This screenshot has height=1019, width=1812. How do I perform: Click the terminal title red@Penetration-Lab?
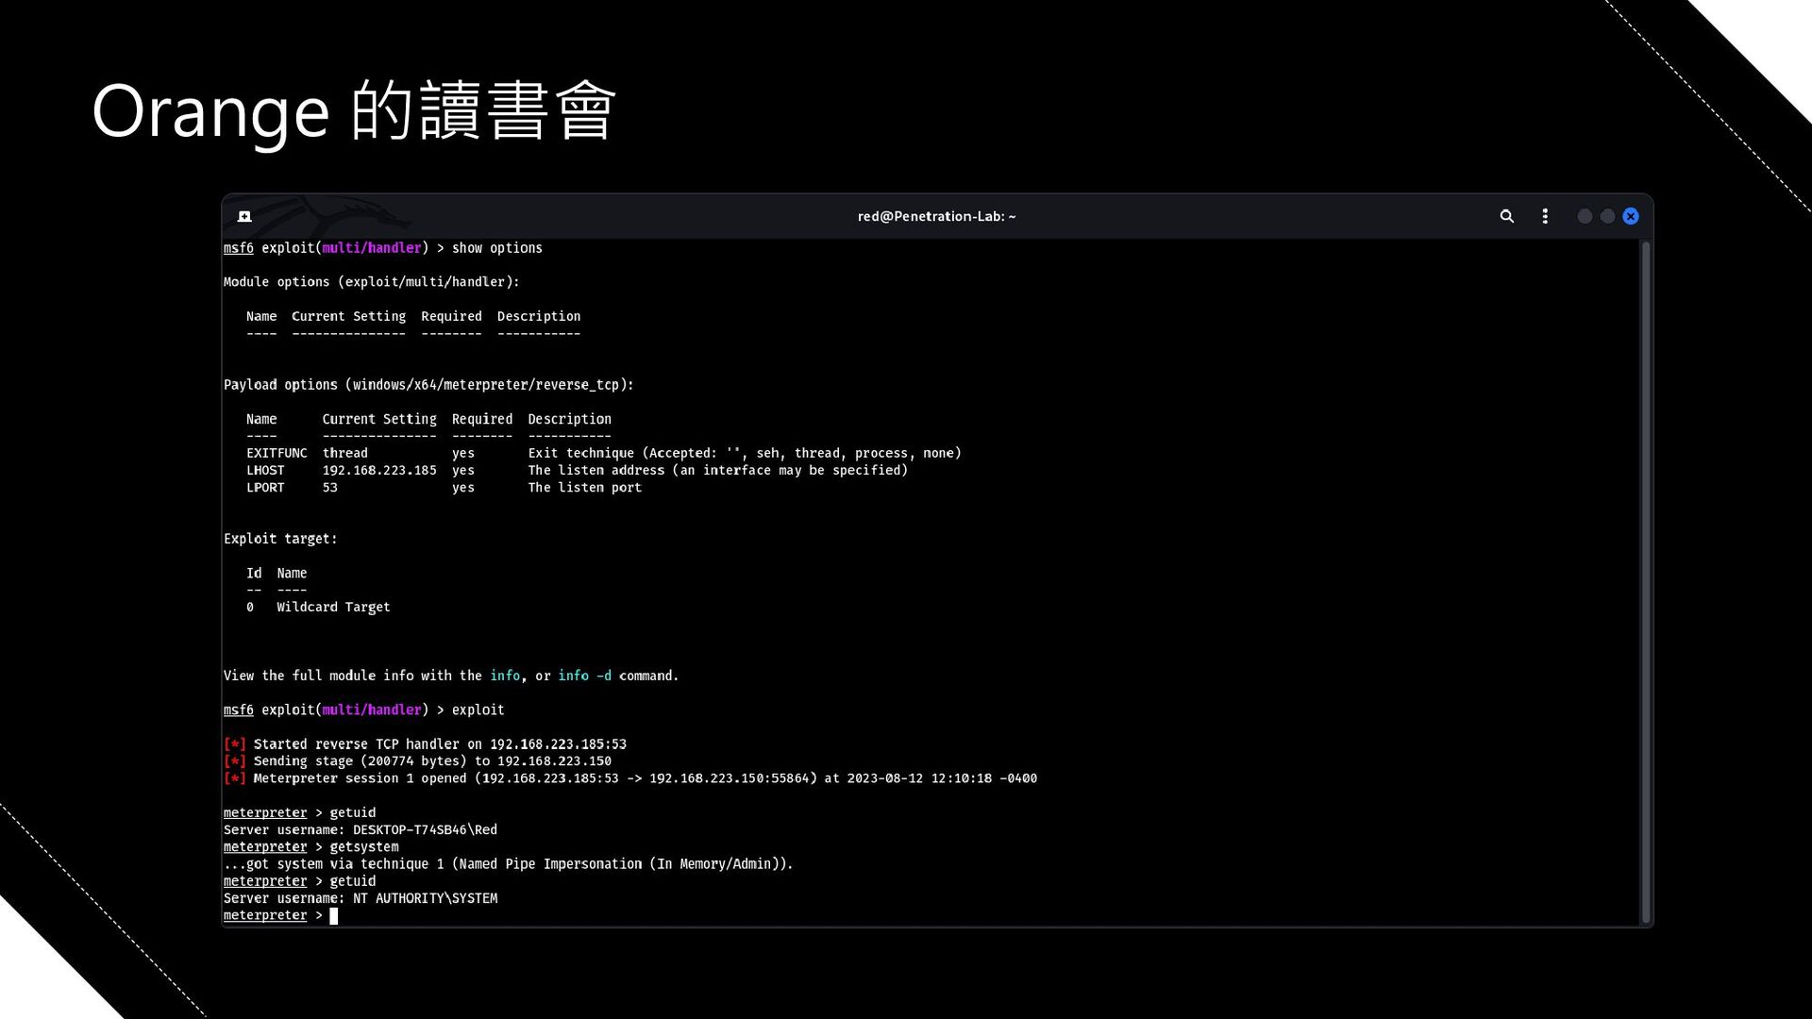pyautogui.click(x=936, y=216)
